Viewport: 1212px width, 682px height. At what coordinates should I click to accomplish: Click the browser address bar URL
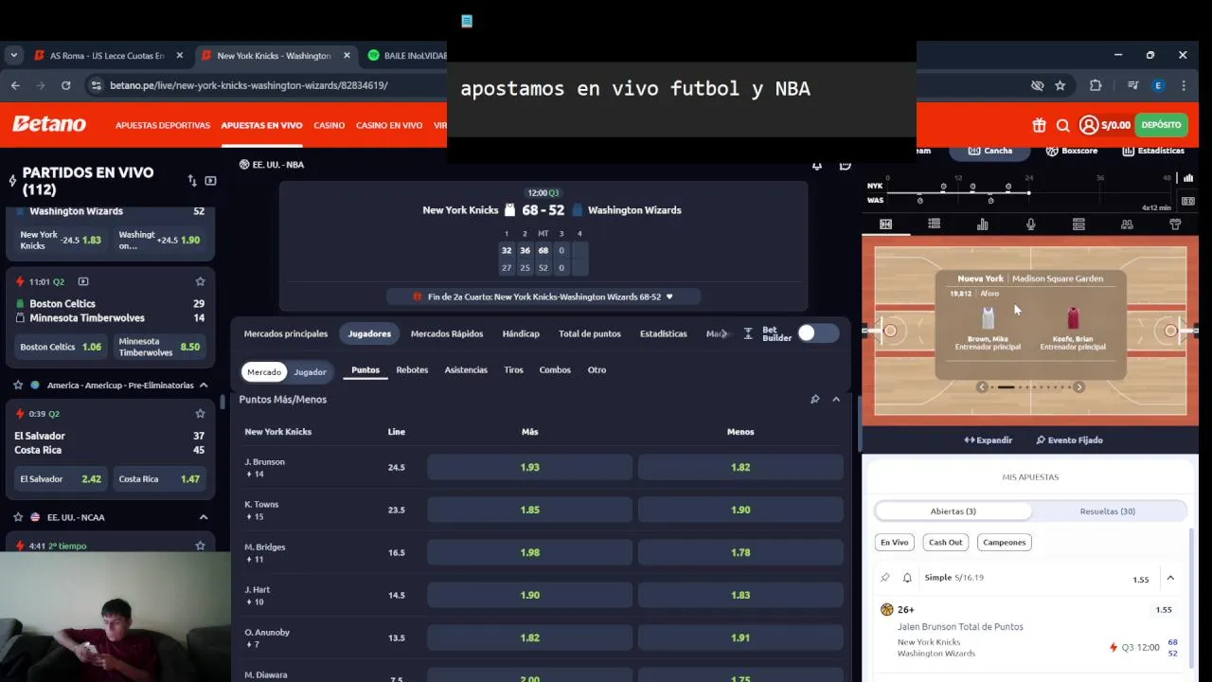click(x=249, y=85)
